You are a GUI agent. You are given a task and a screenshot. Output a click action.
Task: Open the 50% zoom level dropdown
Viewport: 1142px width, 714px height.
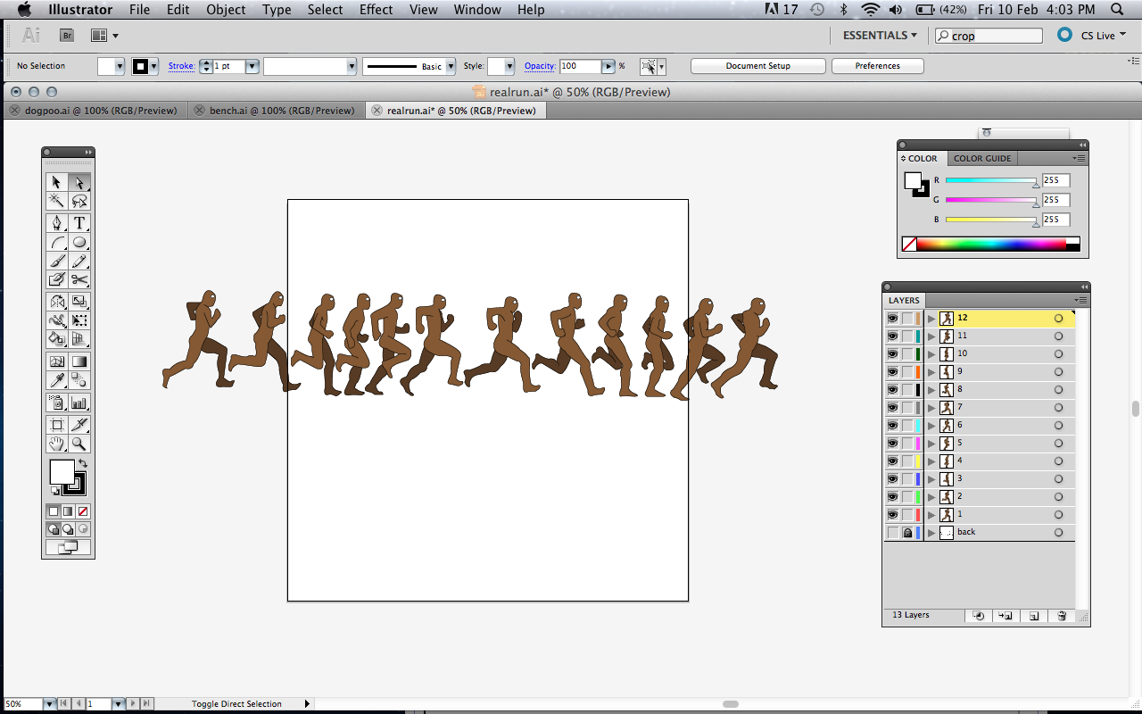tap(49, 704)
